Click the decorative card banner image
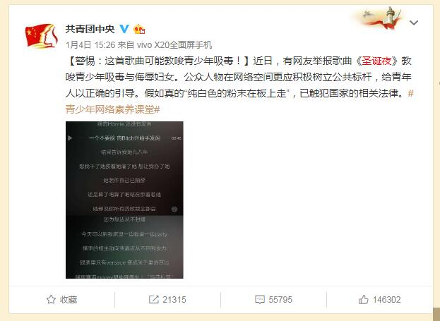Screen dimensions: 440x321 (379, 18)
